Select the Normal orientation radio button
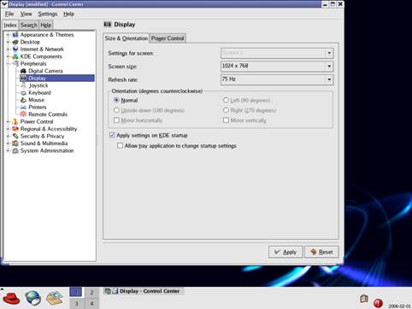The image size is (412, 309). click(x=116, y=100)
